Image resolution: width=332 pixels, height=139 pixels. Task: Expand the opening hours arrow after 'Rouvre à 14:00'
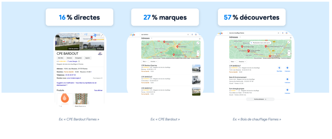[91, 72]
